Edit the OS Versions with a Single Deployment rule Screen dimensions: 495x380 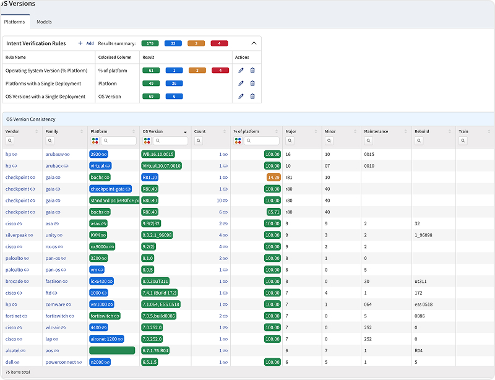241,97
